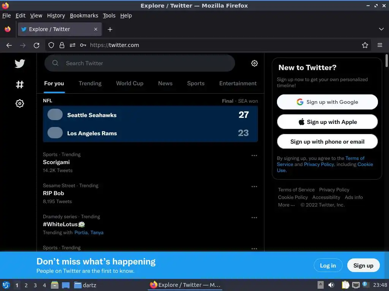Click the Log in button in banner
Screen dimensions: 389x291
(328, 266)
